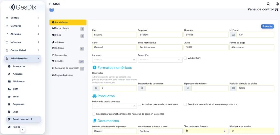Check Seleccionar automáticamente los números de serie
The image size is (280, 135).
(94, 114)
